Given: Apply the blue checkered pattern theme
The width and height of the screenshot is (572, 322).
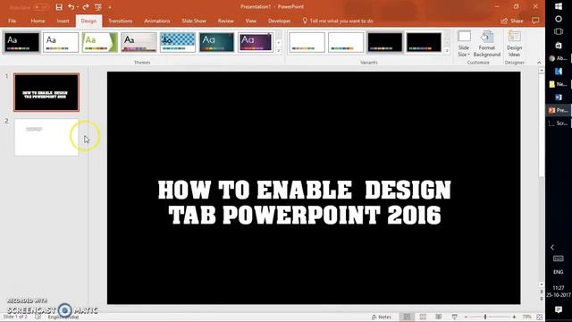Looking at the screenshot, I should [178, 42].
